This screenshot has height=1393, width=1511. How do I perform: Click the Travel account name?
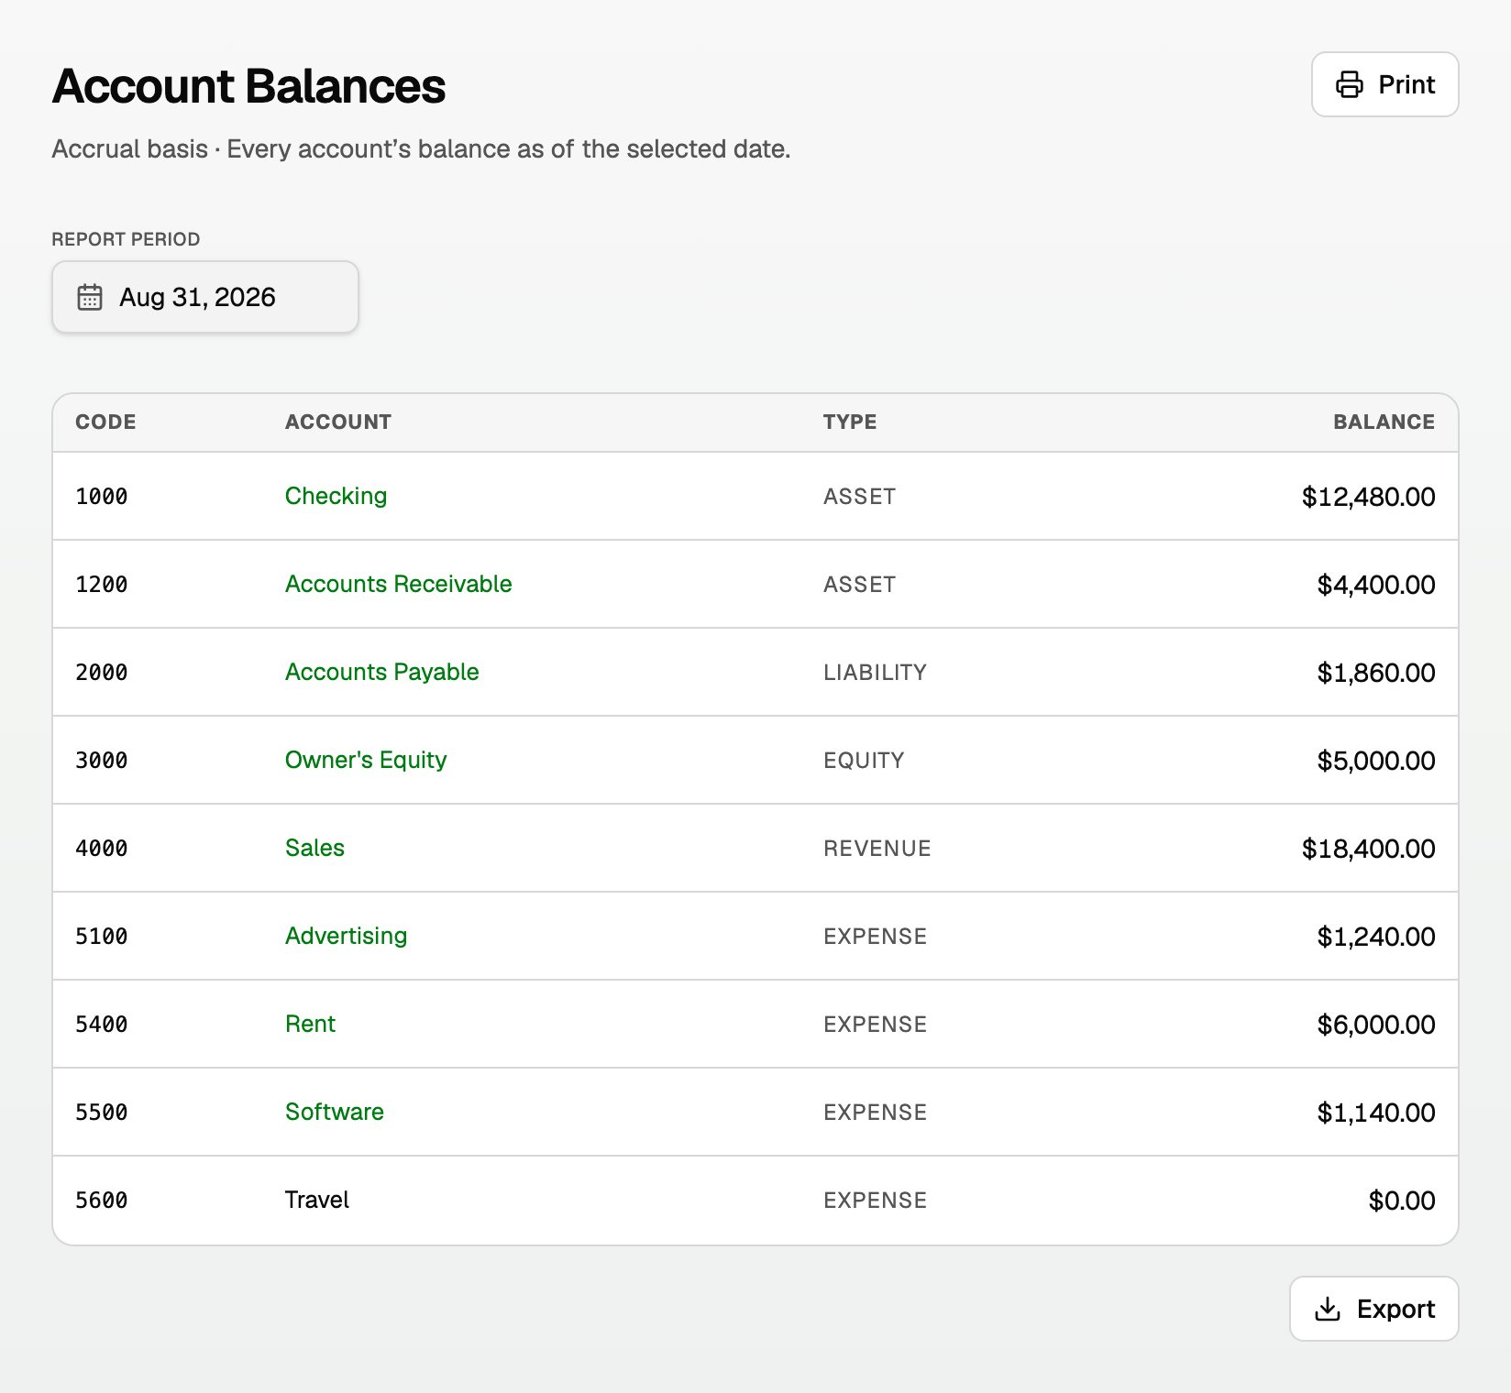316,1200
